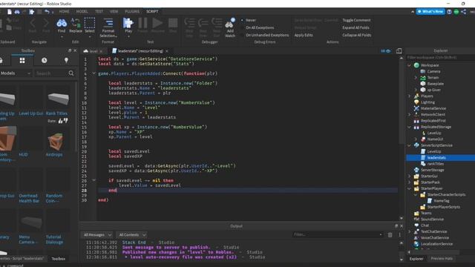Open Toolbox marketplace grid tab
Screen dimensions: 475x267
[x=22, y=61]
